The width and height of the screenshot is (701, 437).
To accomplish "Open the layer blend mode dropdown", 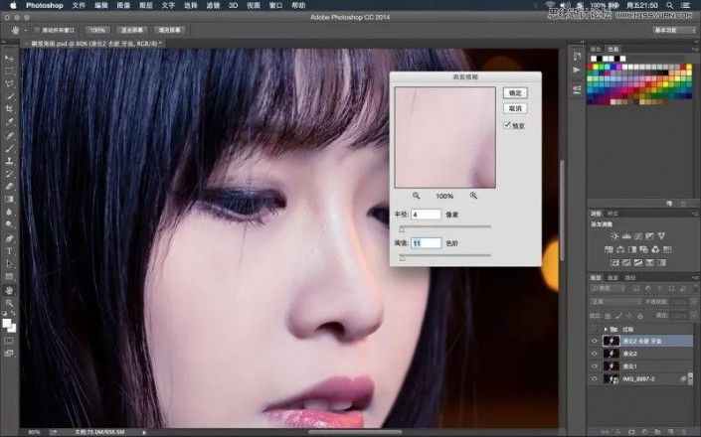I will (x=615, y=302).
